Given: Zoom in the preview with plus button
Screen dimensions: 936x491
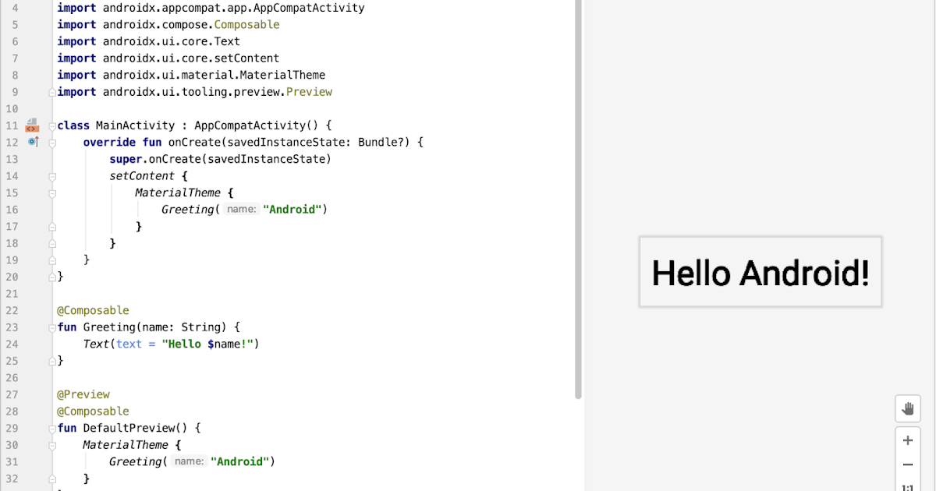Looking at the screenshot, I should 907,440.
